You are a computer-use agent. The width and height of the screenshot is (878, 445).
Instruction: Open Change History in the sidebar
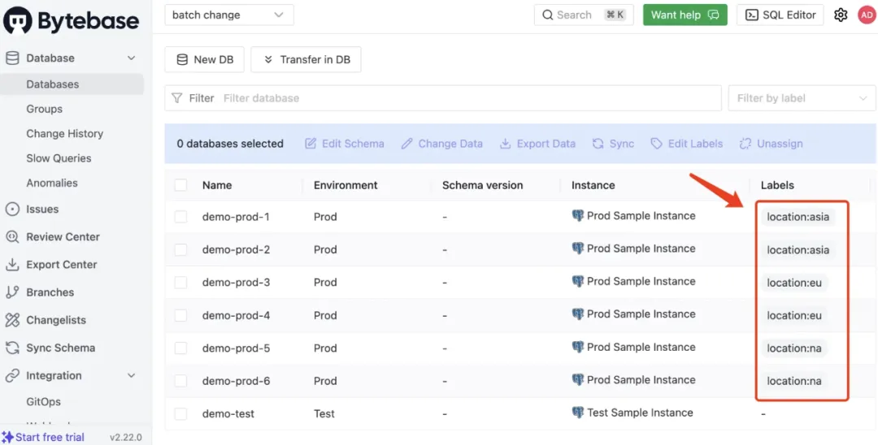(x=64, y=133)
